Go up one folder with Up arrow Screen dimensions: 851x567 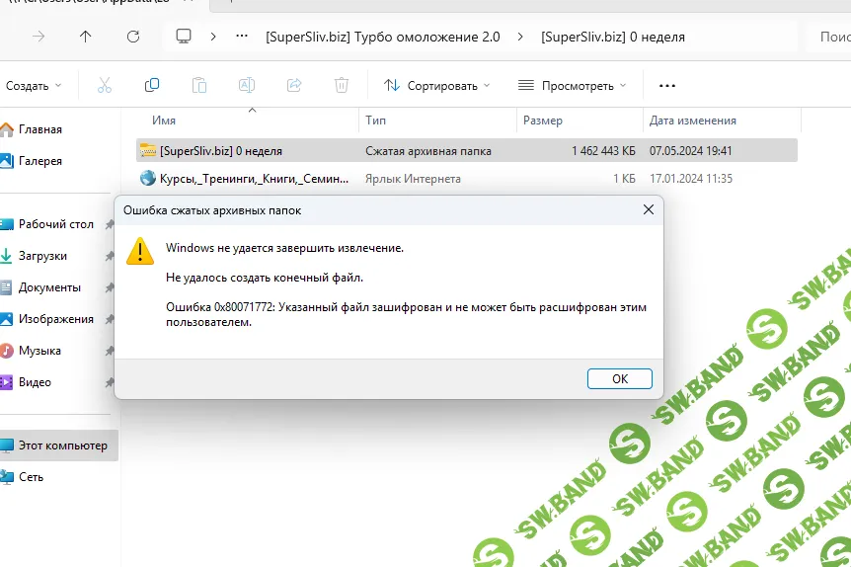click(x=86, y=37)
